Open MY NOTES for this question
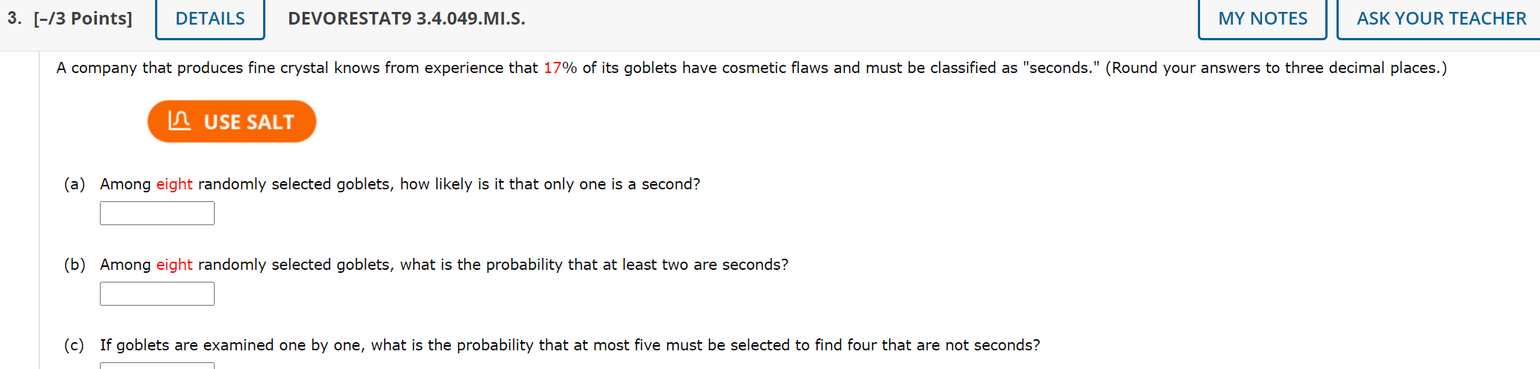Image resolution: width=1540 pixels, height=369 pixels. (x=1263, y=19)
